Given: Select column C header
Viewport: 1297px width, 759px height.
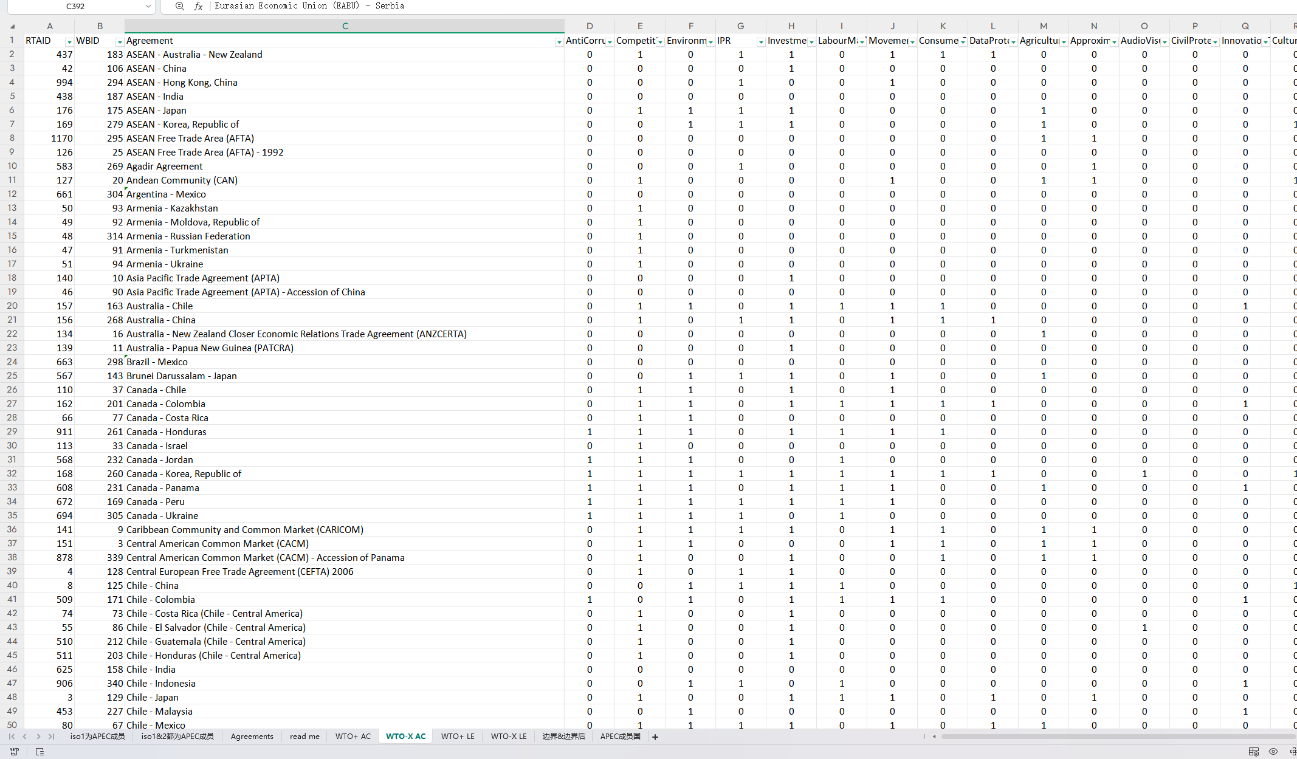Looking at the screenshot, I should click(x=345, y=26).
